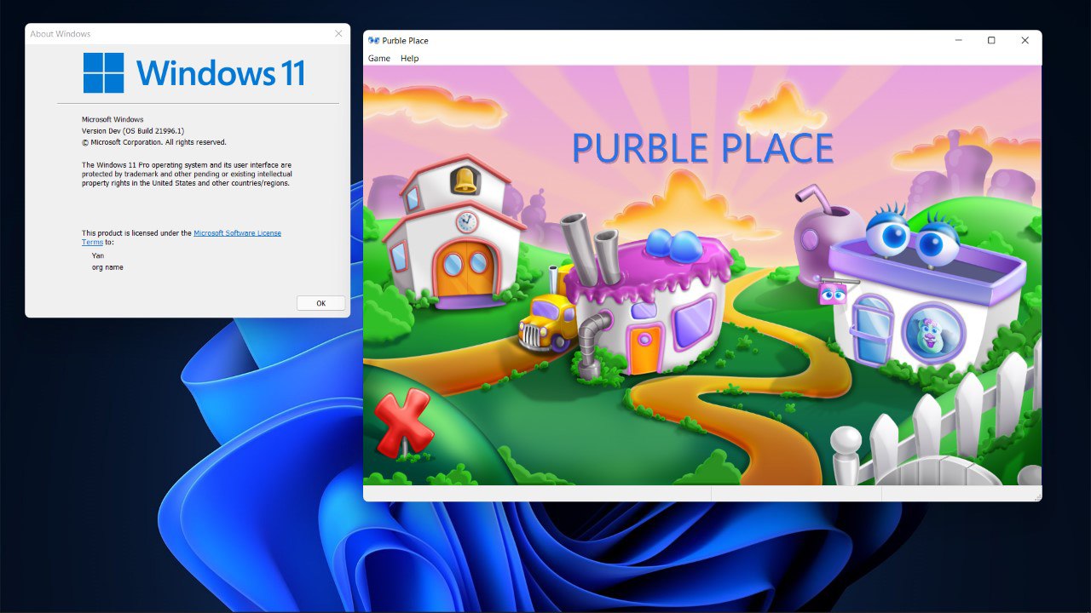1091x613 pixels.
Task: Click the red X exit sign
Action: [x=403, y=423]
